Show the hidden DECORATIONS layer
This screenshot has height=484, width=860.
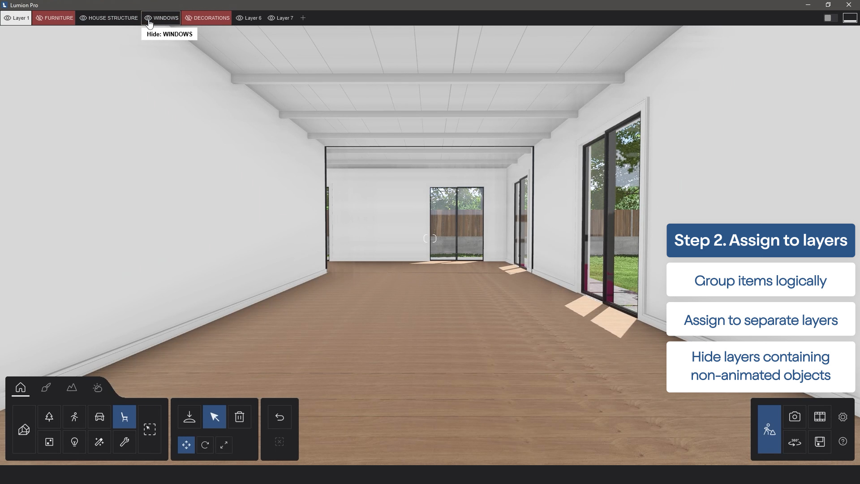click(189, 18)
